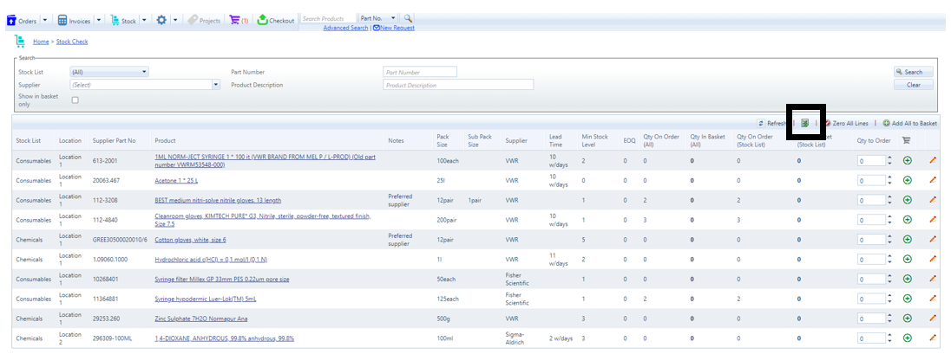The image size is (951, 354).
Task: Edit the Zinc Sulphate 7H2O row
Action: click(933, 319)
